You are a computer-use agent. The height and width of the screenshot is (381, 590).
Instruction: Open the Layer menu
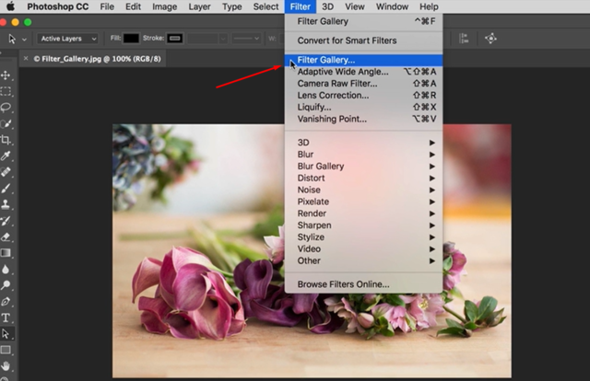199,6
